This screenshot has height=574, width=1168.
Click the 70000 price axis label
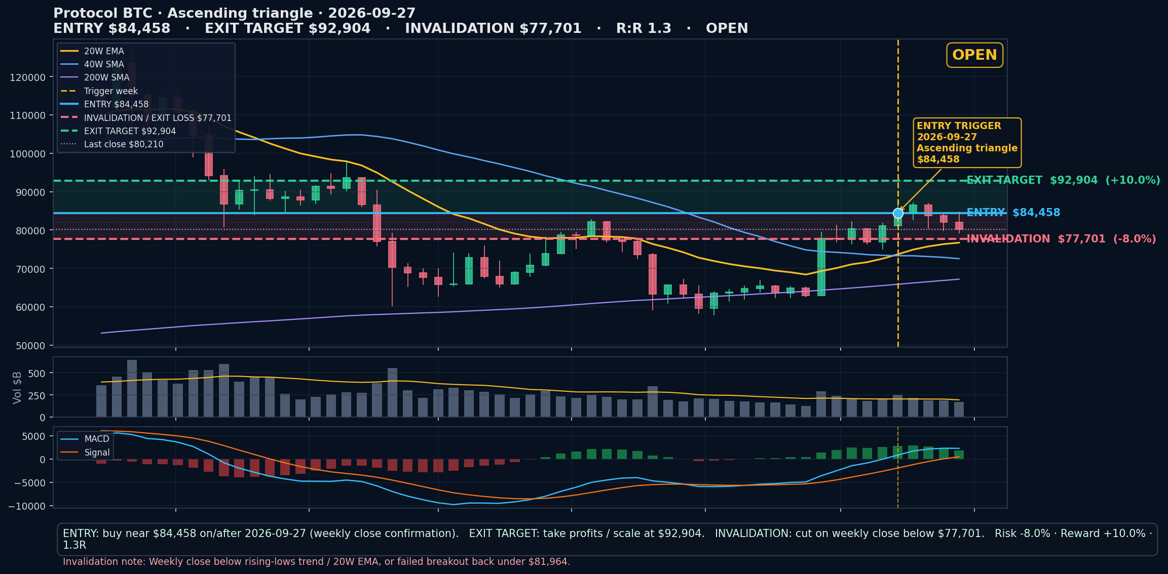click(30, 269)
